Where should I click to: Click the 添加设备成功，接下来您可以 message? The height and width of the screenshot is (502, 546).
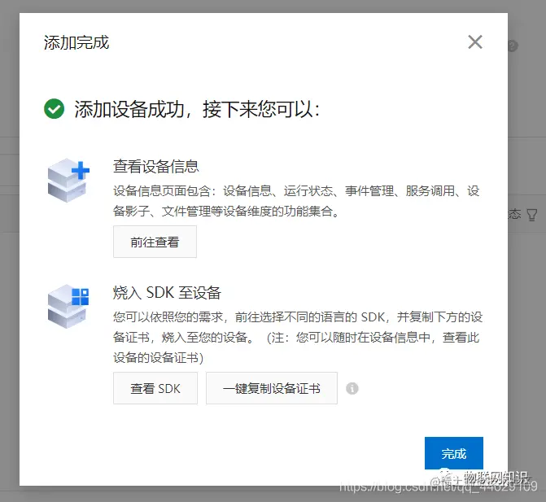point(197,109)
